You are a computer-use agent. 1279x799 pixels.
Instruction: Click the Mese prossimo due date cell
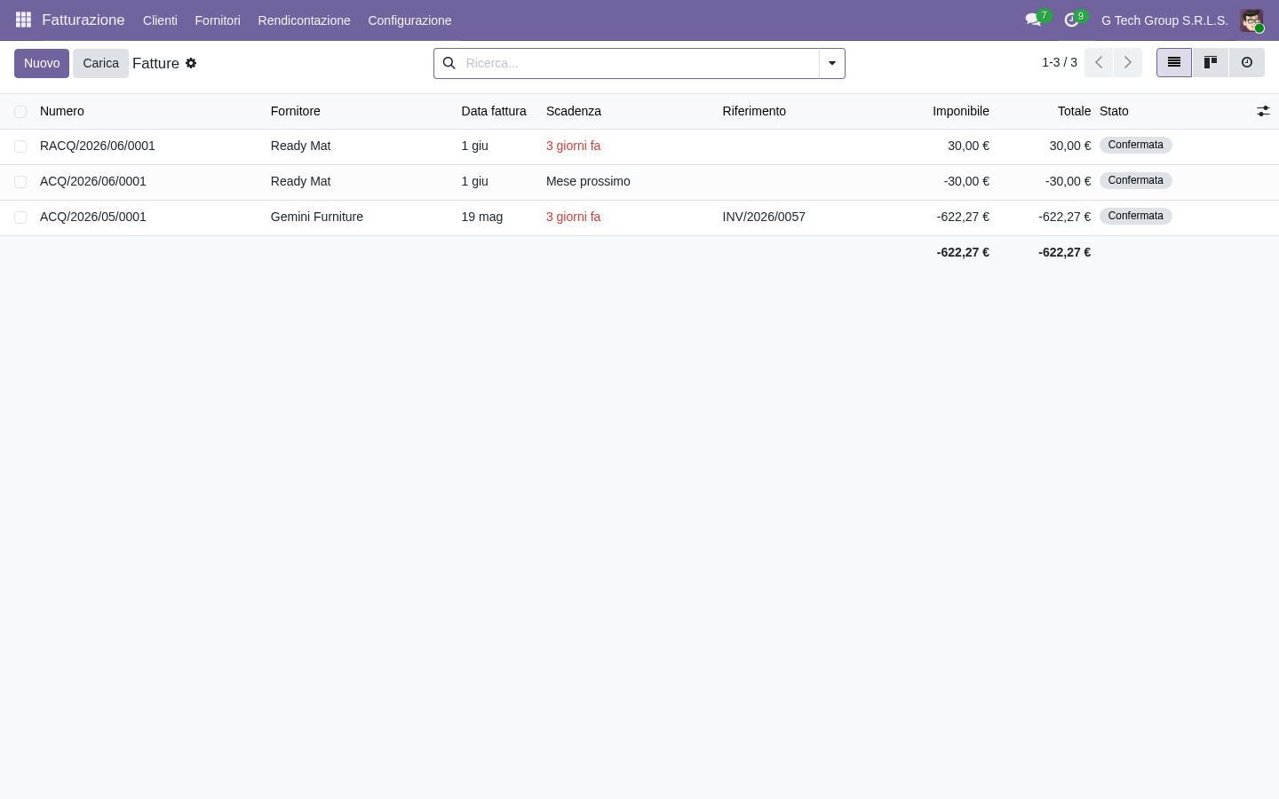(588, 181)
